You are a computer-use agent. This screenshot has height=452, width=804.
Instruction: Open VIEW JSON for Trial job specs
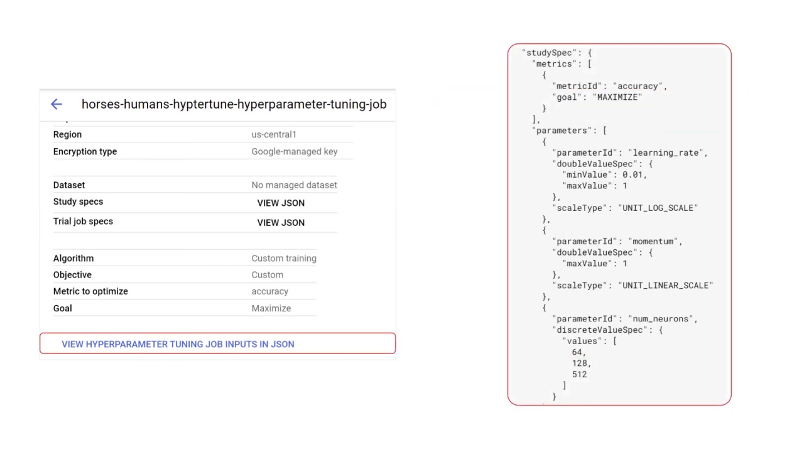[x=281, y=222]
